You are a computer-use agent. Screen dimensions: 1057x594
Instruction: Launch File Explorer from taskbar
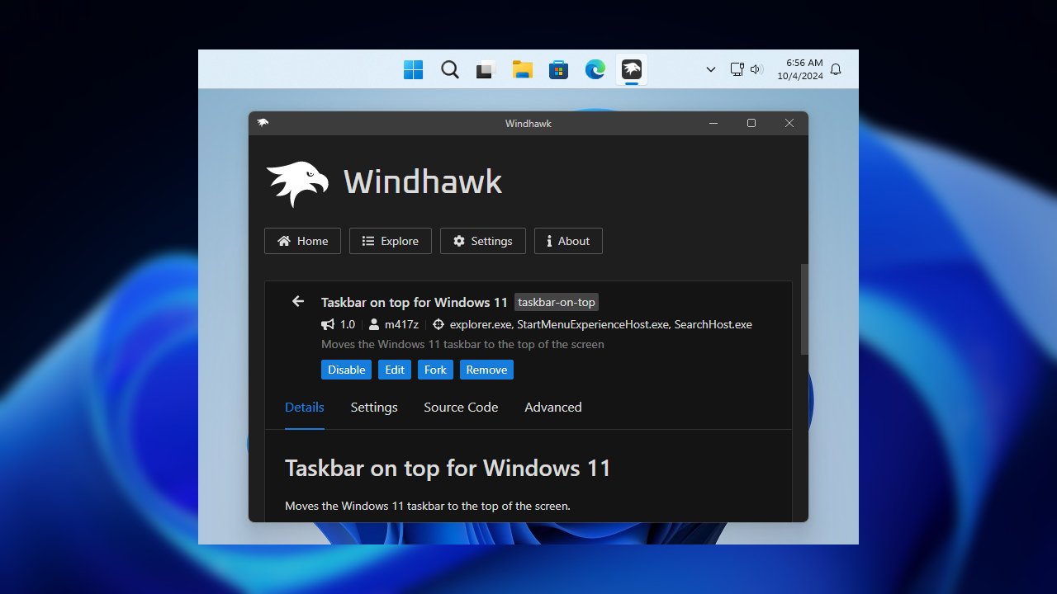pyautogui.click(x=522, y=70)
